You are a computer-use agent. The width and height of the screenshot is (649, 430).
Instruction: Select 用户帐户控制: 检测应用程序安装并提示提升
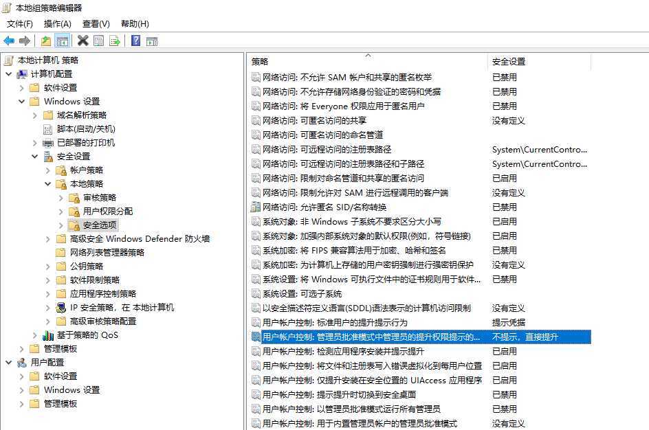[x=344, y=352]
